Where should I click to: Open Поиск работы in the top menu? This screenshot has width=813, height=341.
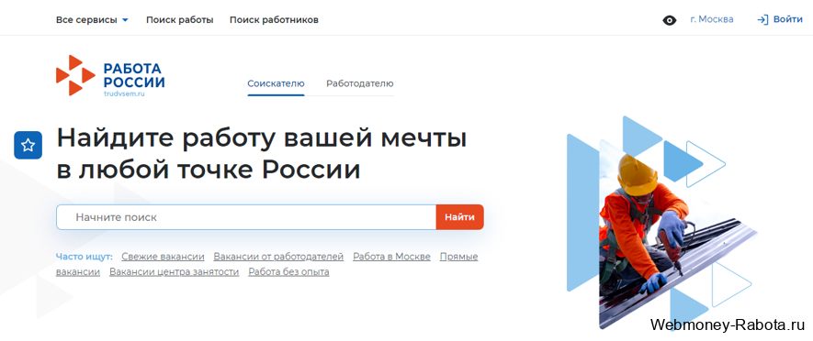click(179, 20)
